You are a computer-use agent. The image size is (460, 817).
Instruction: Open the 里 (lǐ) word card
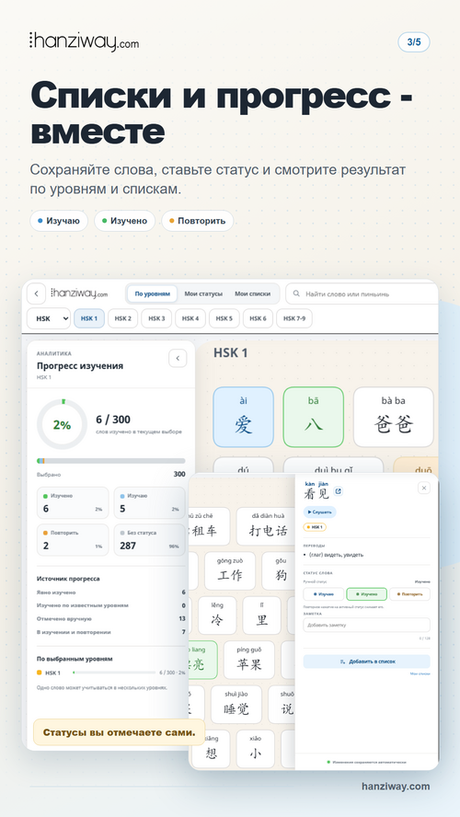pyautogui.click(x=262, y=616)
